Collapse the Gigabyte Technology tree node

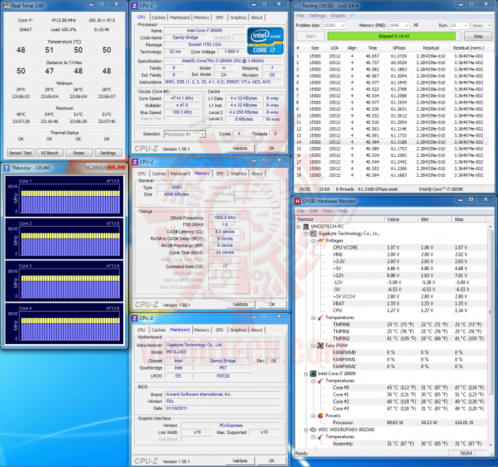(x=306, y=233)
